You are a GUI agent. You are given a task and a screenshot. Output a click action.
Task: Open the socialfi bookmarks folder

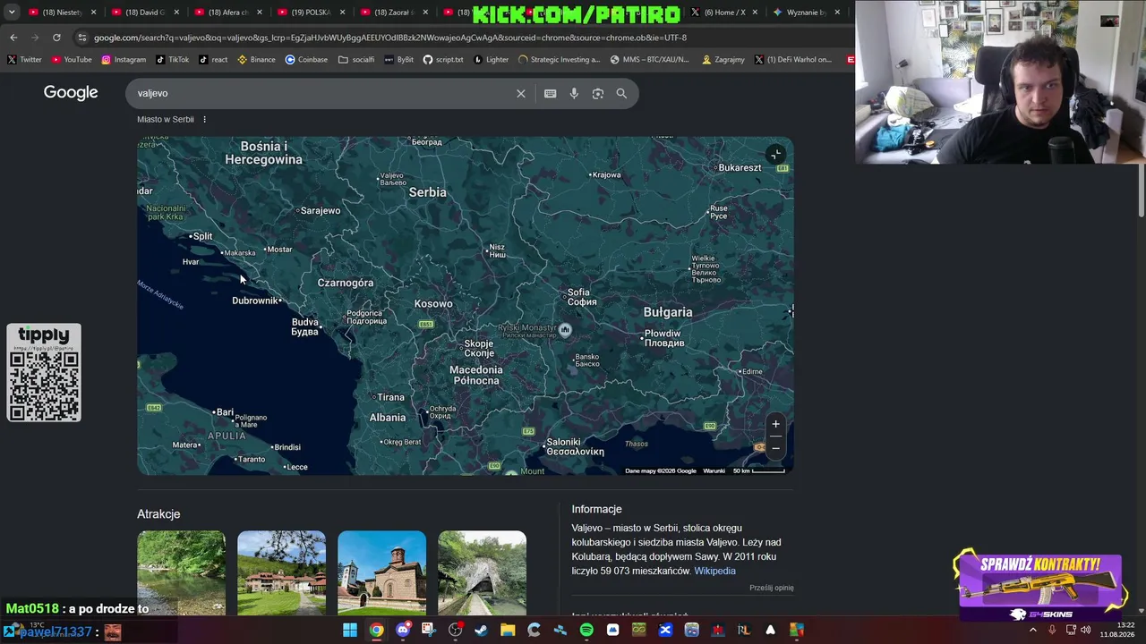click(356, 60)
